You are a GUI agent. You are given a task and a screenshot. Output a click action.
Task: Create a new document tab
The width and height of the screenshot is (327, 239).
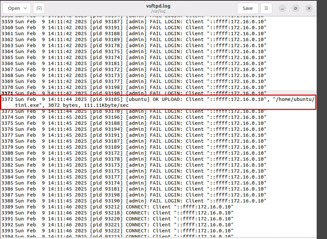(x=39, y=8)
